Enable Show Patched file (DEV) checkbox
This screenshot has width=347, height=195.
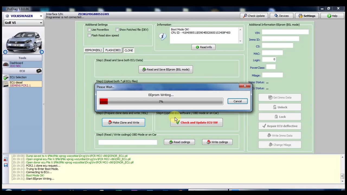(117, 30)
